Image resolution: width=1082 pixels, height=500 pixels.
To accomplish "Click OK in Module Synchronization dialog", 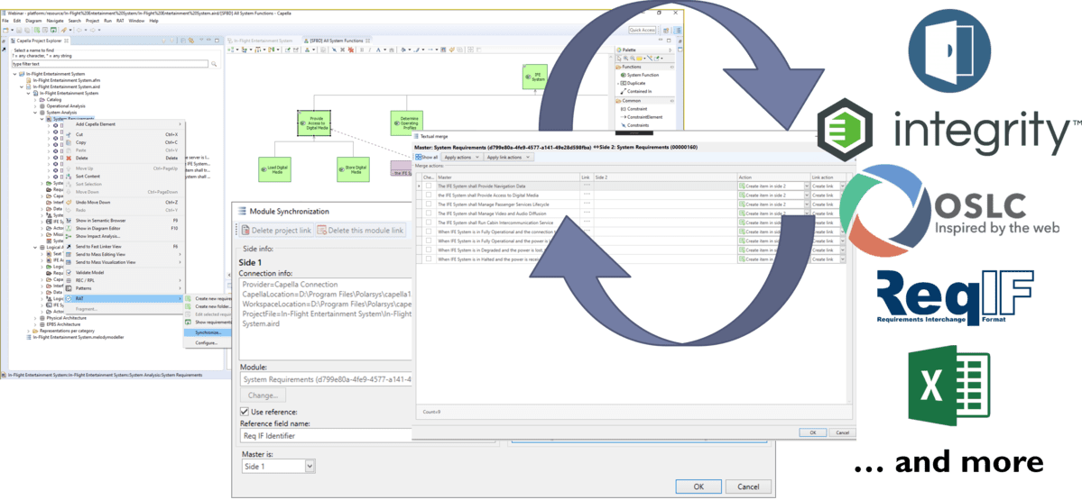I will 699,486.
